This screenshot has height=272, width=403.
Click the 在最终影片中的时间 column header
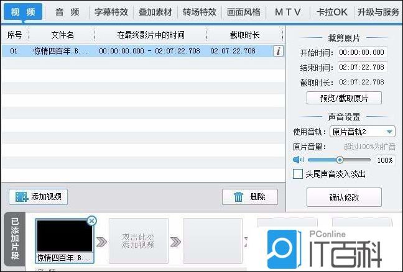pos(151,35)
